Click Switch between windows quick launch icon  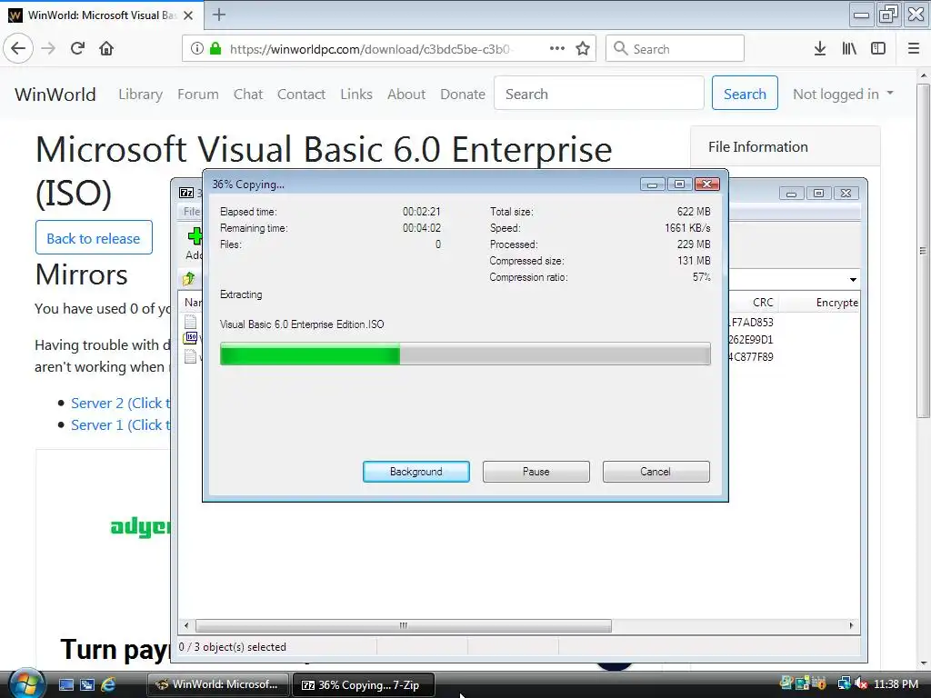click(x=87, y=684)
